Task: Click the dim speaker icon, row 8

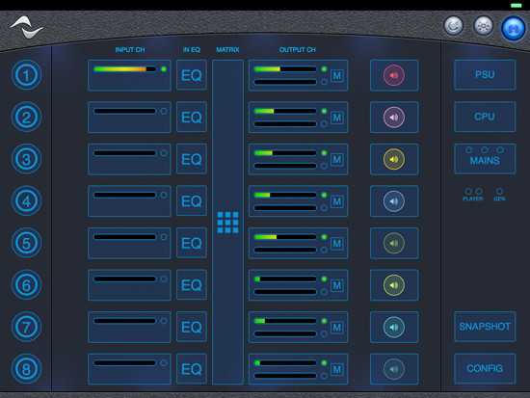Action: pyautogui.click(x=394, y=368)
